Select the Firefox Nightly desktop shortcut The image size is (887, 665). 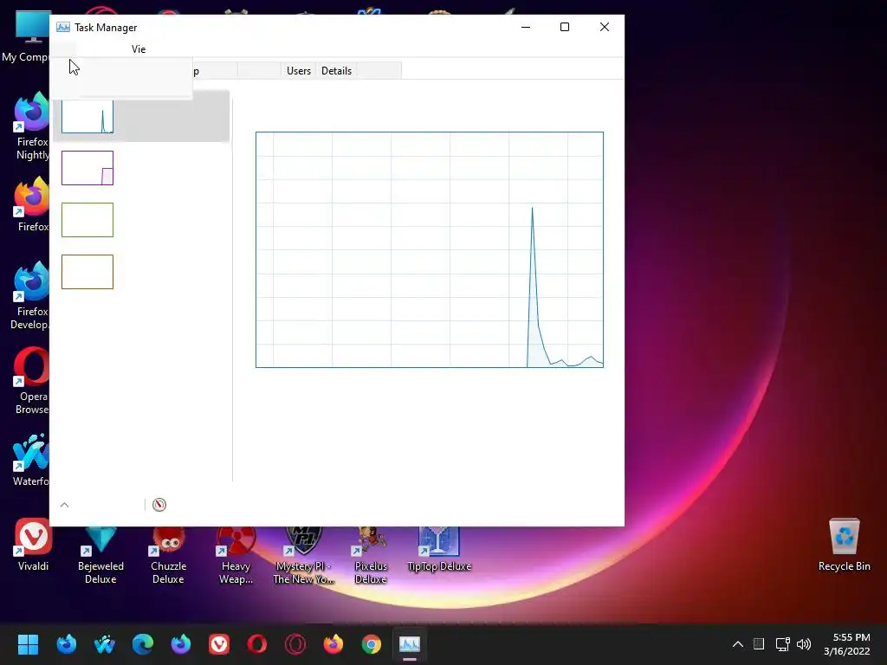click(32, 126)
